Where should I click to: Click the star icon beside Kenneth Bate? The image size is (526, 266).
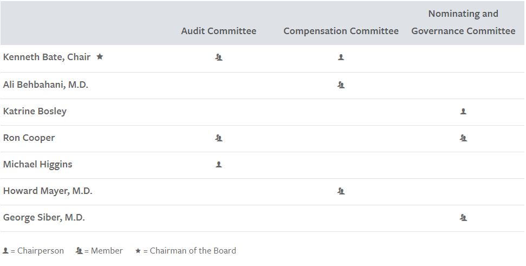(x=100, y=56)
